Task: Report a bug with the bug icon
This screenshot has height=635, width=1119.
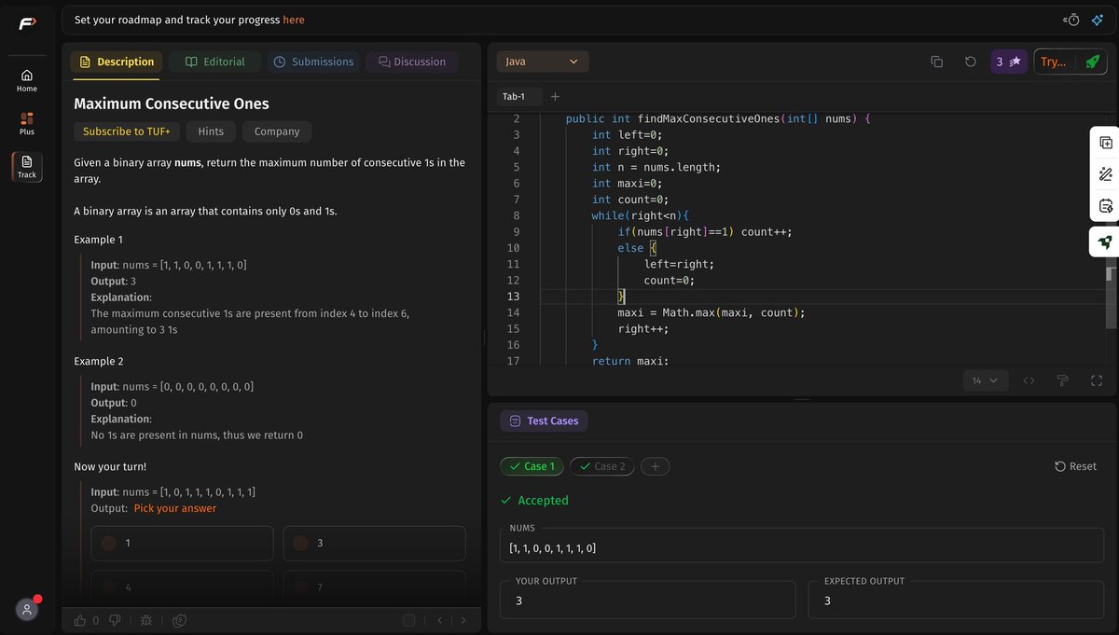Action: tap(146, 620)
